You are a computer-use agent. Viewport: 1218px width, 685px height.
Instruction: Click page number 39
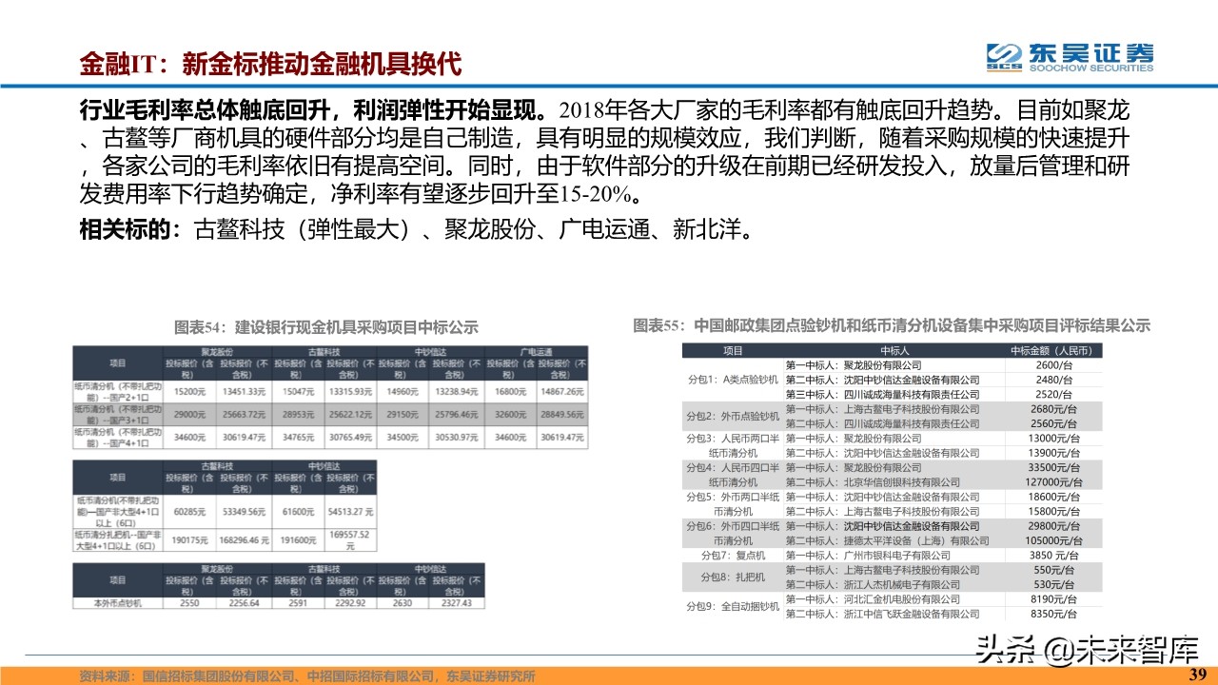1199,674
